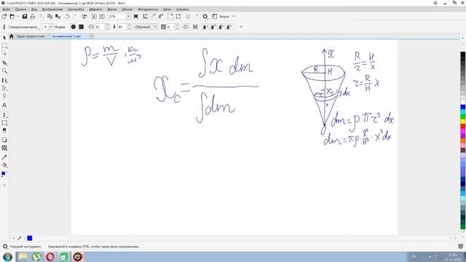Click the New document icon

click(x=4, y=17)
